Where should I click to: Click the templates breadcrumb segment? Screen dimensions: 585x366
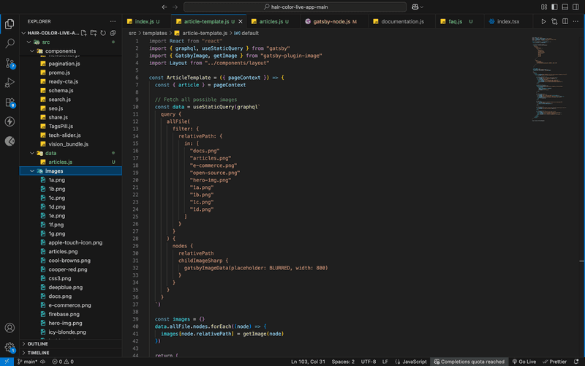(155, 33)
